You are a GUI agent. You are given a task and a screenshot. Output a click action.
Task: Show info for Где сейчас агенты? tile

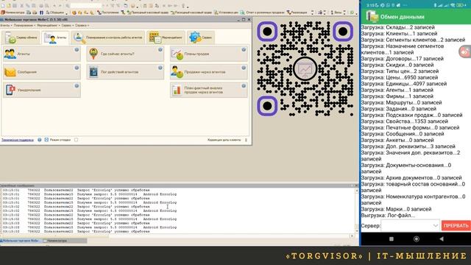[x=160, y=49]
